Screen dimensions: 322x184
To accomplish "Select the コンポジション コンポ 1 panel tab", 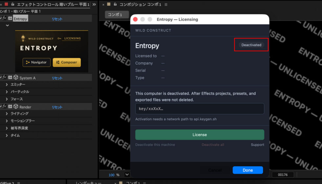I will pyautogui.click(x=141, y=4).
